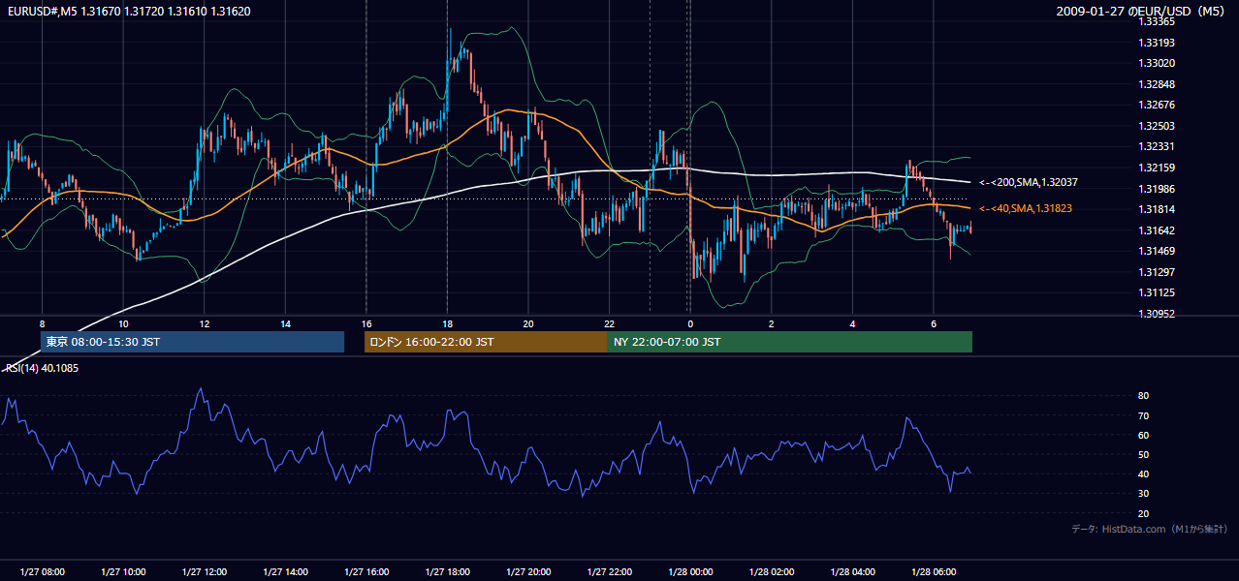The image size is (1239, 581).
Task: Click hour label 12 under price chart
Action: tap(204, 323)
